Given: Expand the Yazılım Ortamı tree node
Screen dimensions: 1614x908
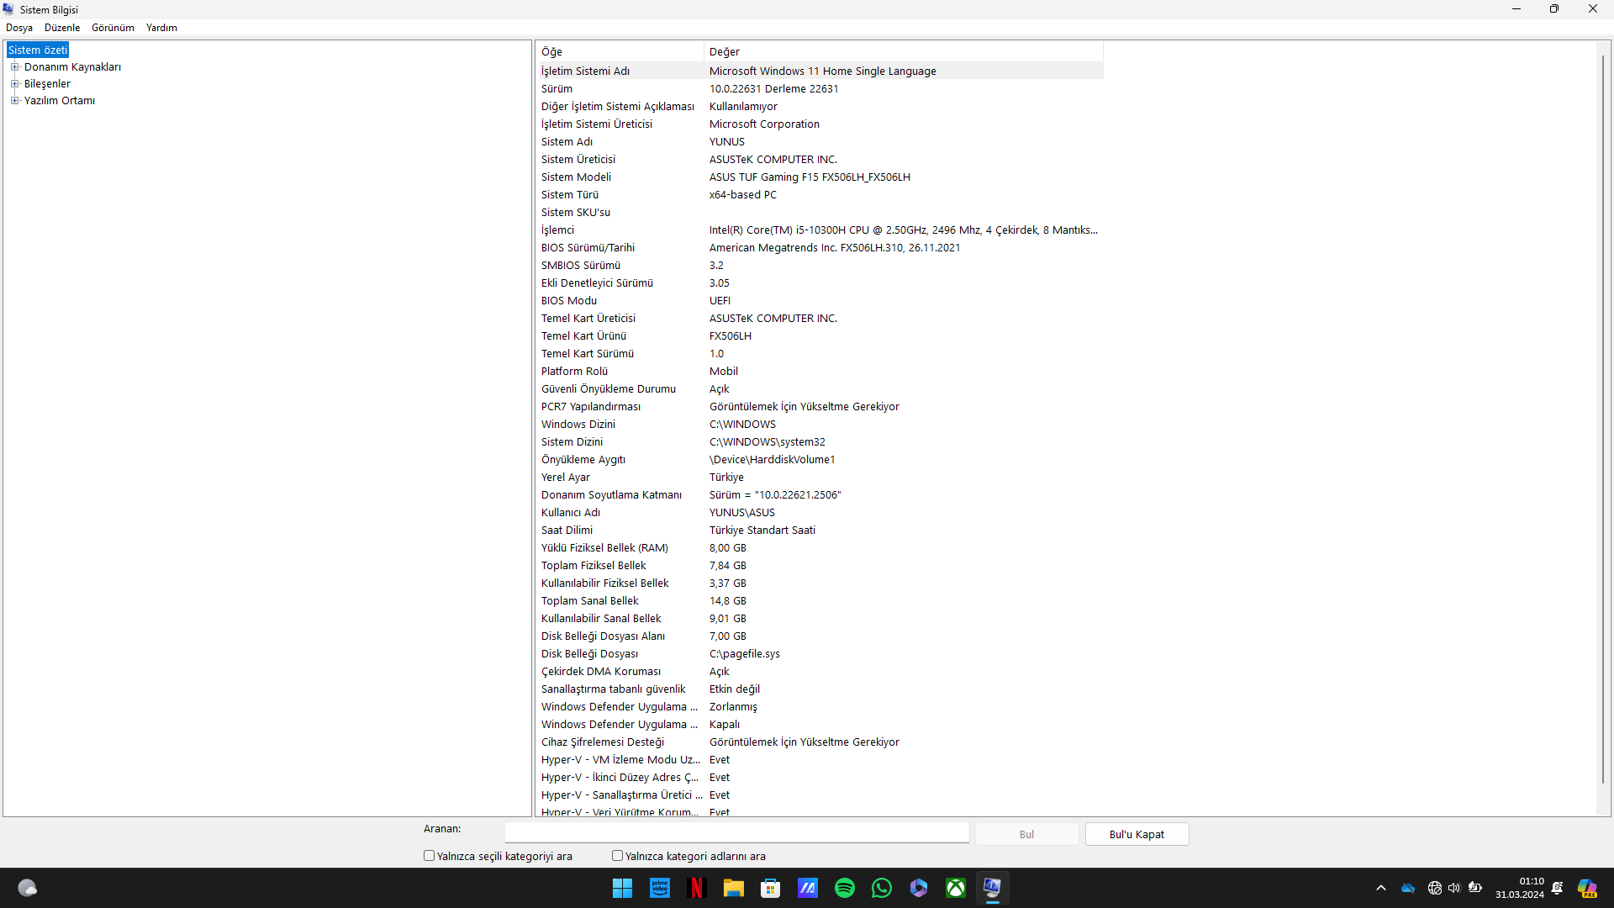Looking at the screenshot, I should (14, 101).
